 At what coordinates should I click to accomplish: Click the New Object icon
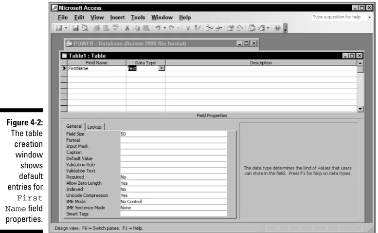pyautogui.click(x=261, y=28)
